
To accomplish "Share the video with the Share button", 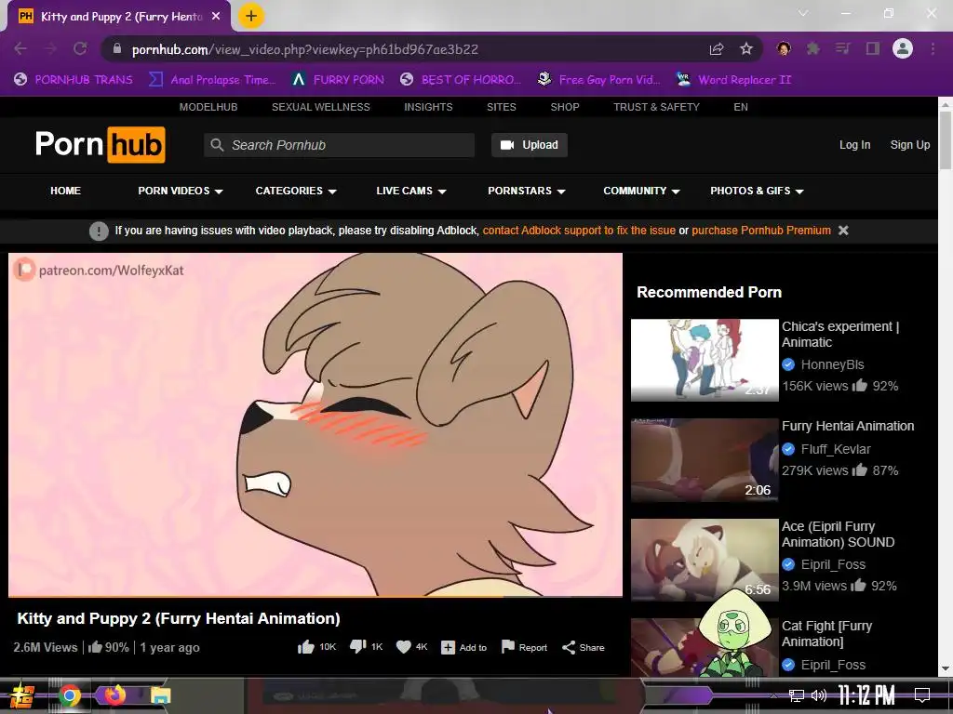I will (x=584, y=647).
